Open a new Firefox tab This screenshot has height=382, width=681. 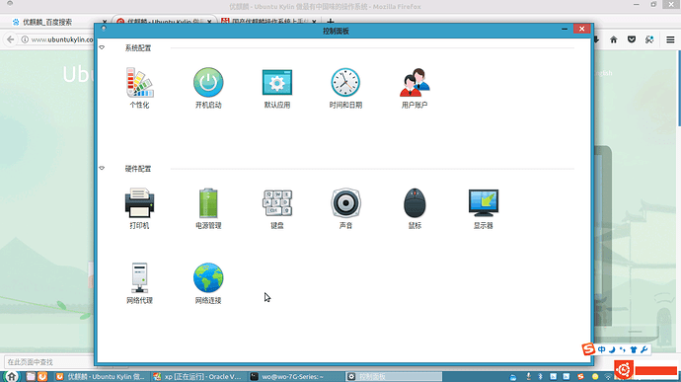[330, 21]
